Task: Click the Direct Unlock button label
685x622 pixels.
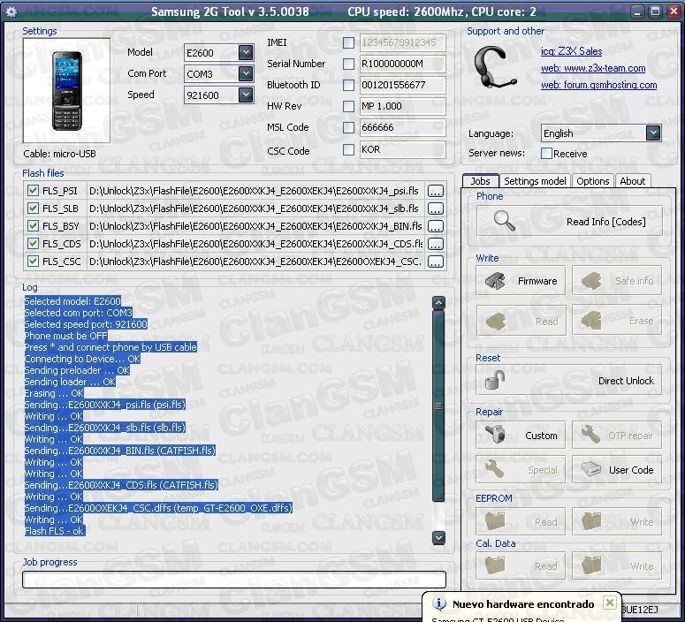Action: coord(626,381)
